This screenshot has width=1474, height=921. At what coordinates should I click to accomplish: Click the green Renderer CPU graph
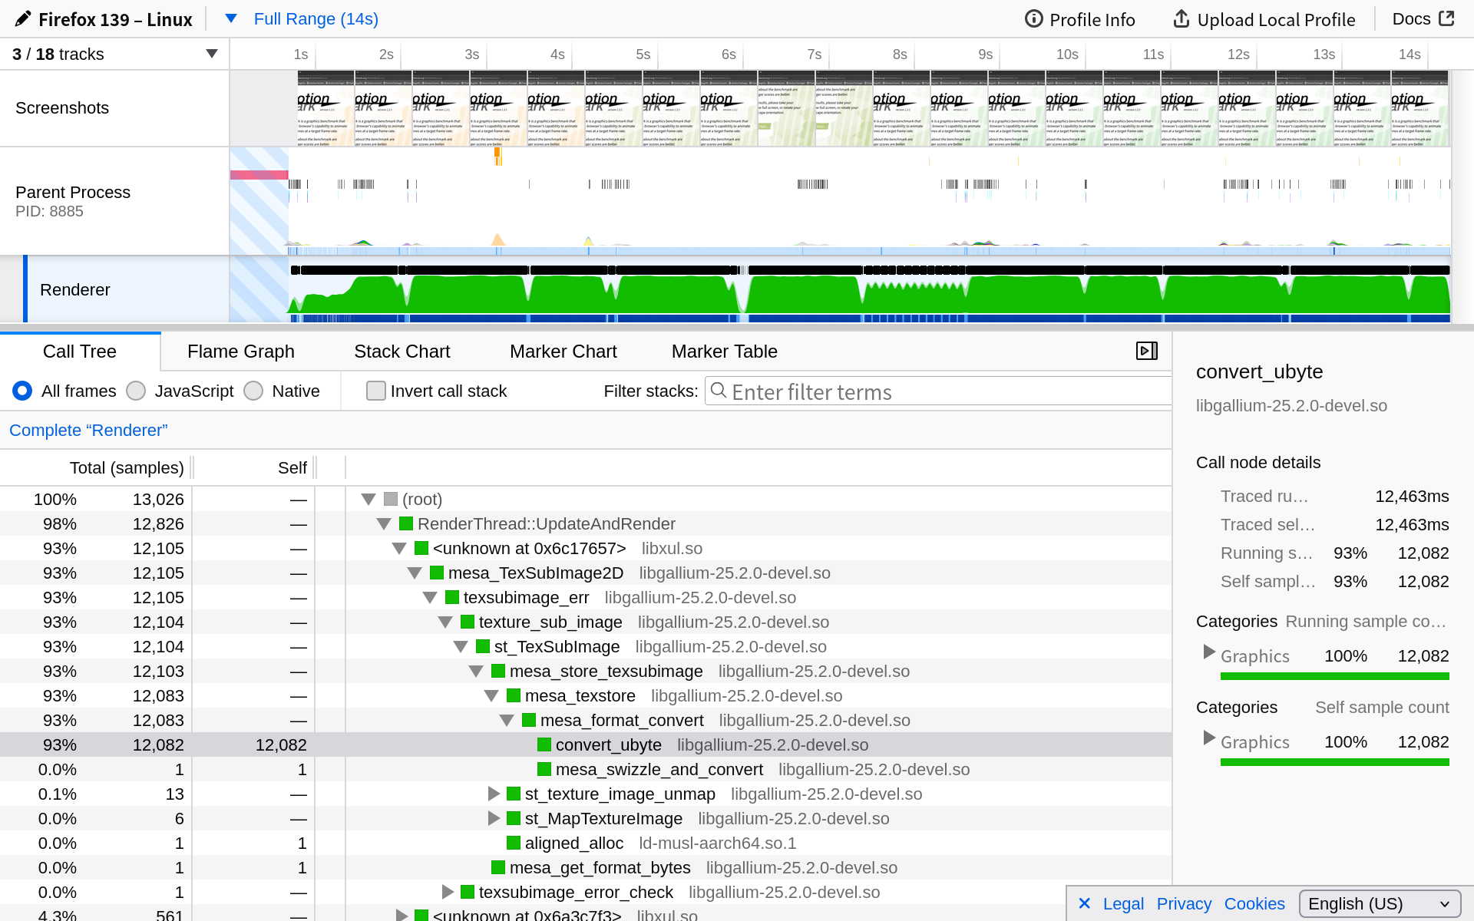868,295
